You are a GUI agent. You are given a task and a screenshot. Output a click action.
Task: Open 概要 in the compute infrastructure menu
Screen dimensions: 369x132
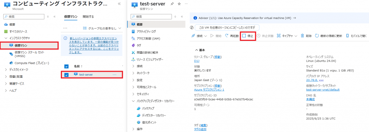point(12,24)
